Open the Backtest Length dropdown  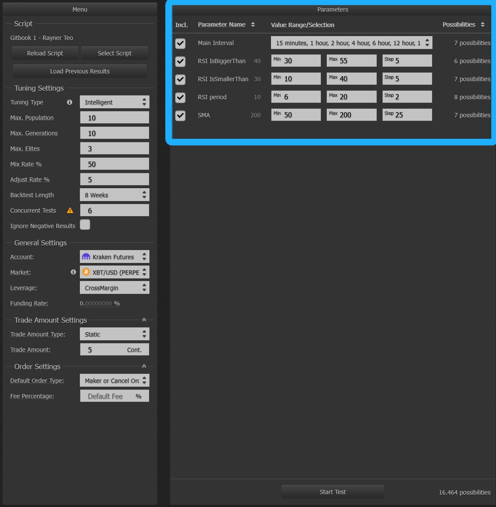pyautogui.click(x=114, y=195)
